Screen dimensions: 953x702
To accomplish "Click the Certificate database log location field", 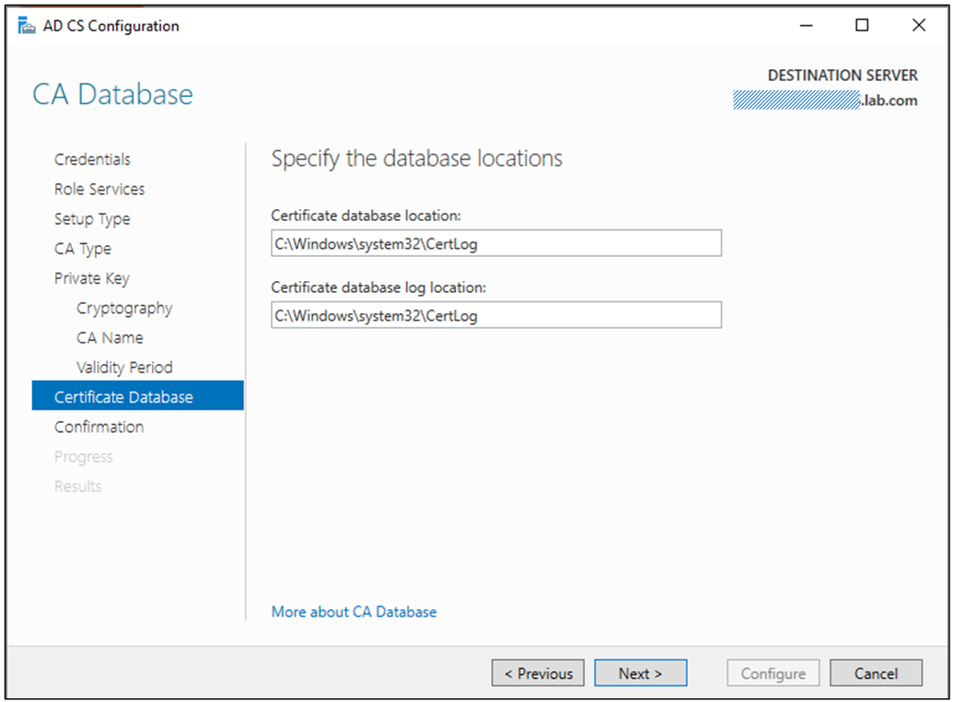I will [495, 314].
